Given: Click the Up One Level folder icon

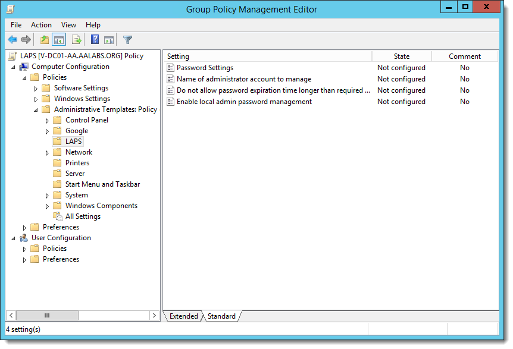Looking at the screenshot, I should 45,40.
